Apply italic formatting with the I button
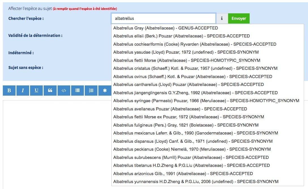Screen dimensions: 308x189 [23, 91]
